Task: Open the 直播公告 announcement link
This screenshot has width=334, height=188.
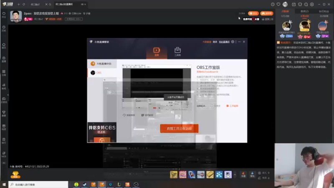Action: [268, 19]
